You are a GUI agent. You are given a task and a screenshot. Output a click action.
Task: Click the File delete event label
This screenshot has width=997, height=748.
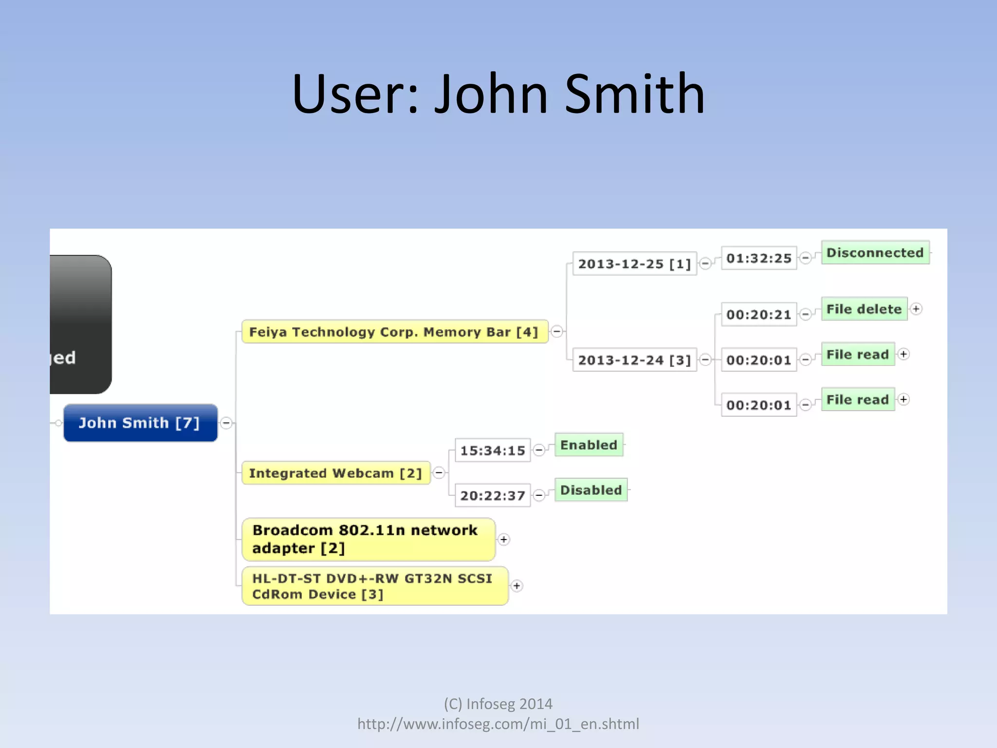pyautogui.click(x=864, y=309)
